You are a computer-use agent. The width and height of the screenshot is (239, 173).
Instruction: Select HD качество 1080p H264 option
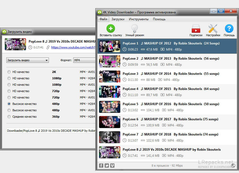[x=9, y=78]
